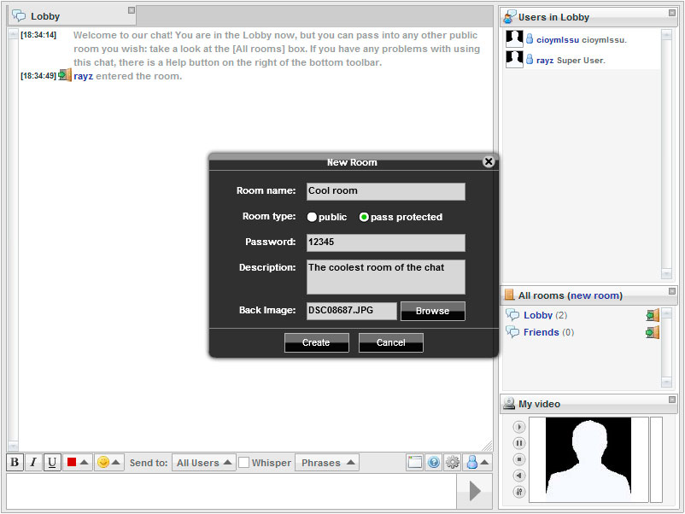The height and width of the screenshot is (514, 685).
Task: Enter the Friends room via door icon
Action: (653, 332)
